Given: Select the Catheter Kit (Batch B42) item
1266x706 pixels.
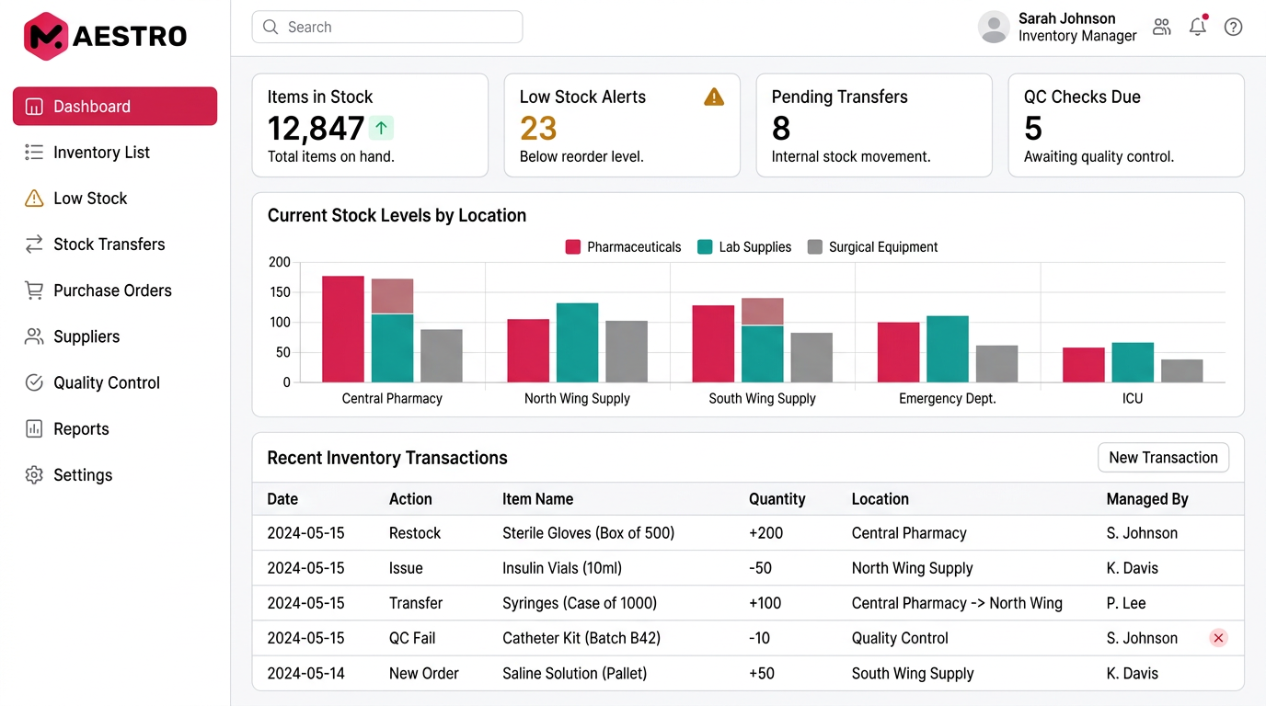Looking at the screenshot, I should tap(581, 638).
